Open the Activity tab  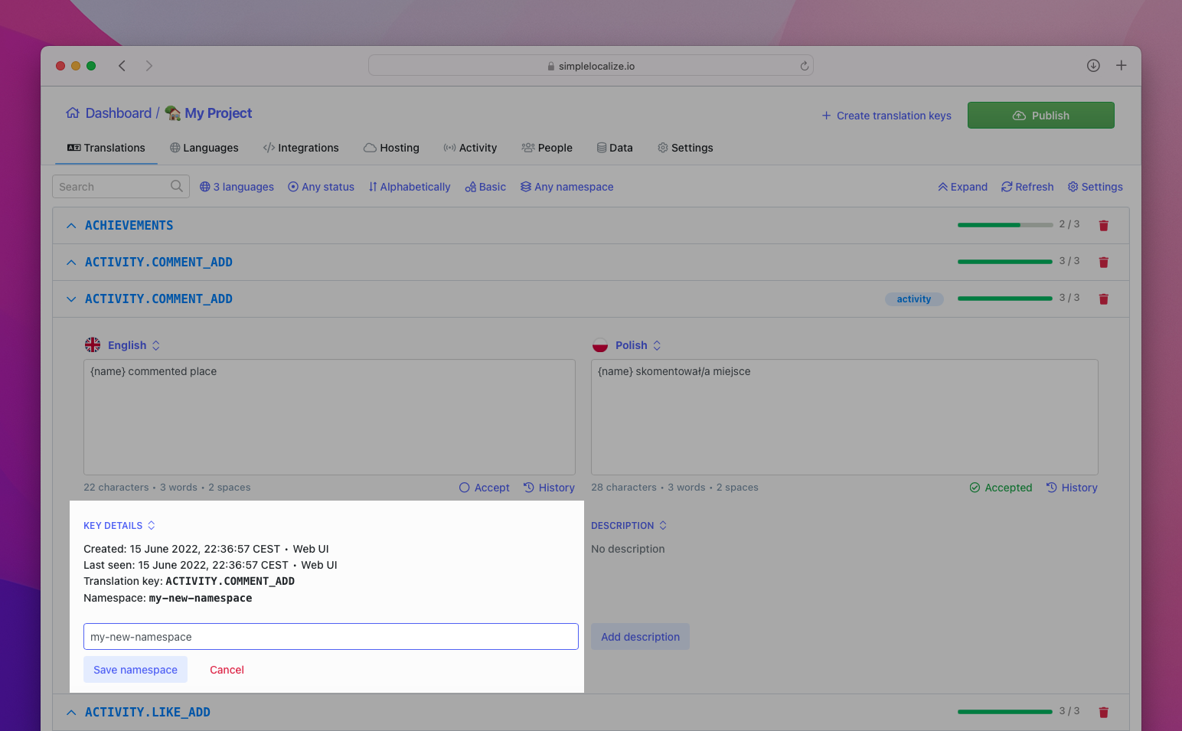pyautogui.click(x=470, y=148)
